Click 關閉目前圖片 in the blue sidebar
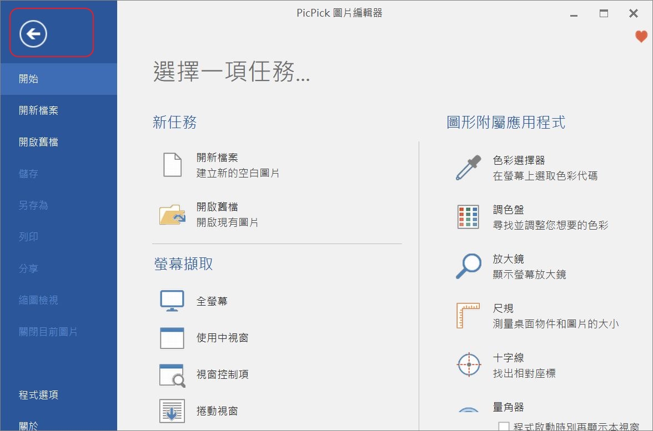Image resolution: width=653 pixels, height=431 pixels. click(x=59, y=332)
